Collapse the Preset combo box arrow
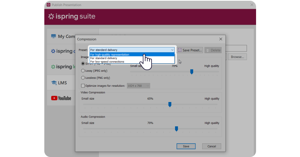The height and width of the screenshot is (157, 300). [172, 50]
